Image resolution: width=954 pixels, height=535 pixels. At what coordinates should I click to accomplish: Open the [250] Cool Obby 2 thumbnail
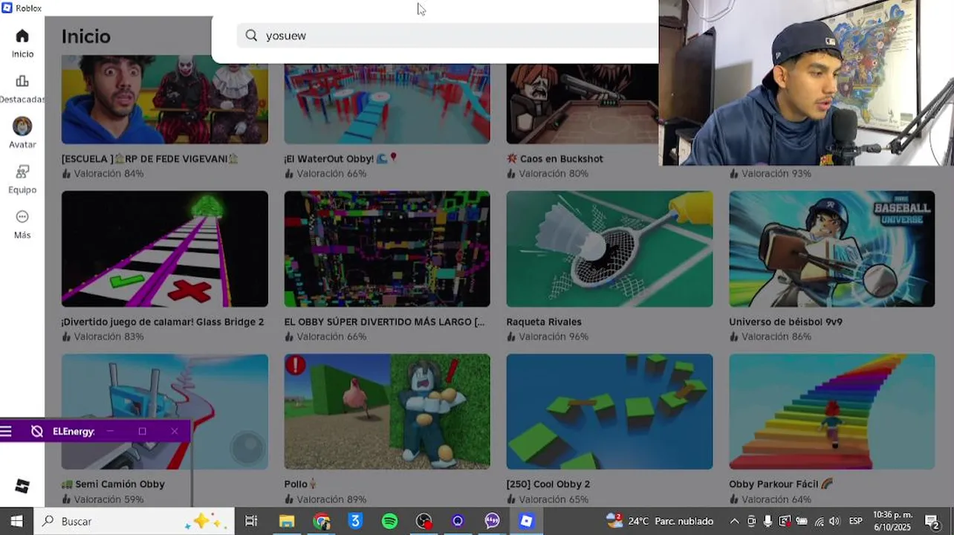click(x=609, y=412)
